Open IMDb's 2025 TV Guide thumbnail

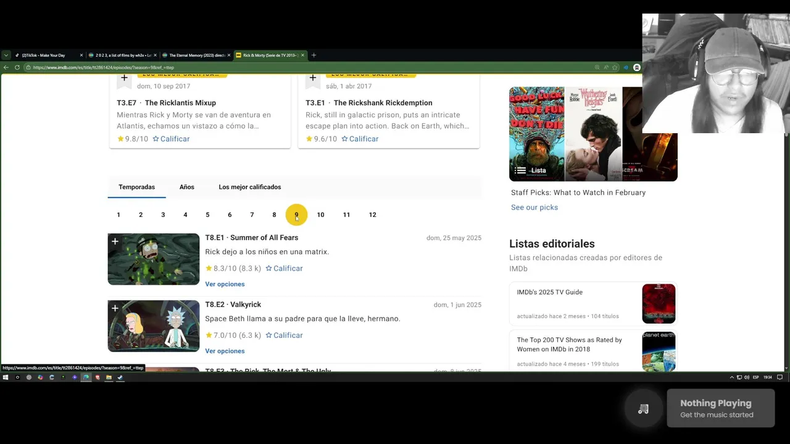tap(659, 303)
